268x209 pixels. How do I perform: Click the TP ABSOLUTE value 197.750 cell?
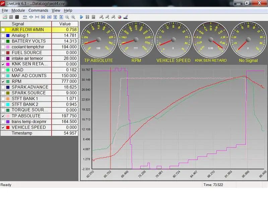point(65,116)
